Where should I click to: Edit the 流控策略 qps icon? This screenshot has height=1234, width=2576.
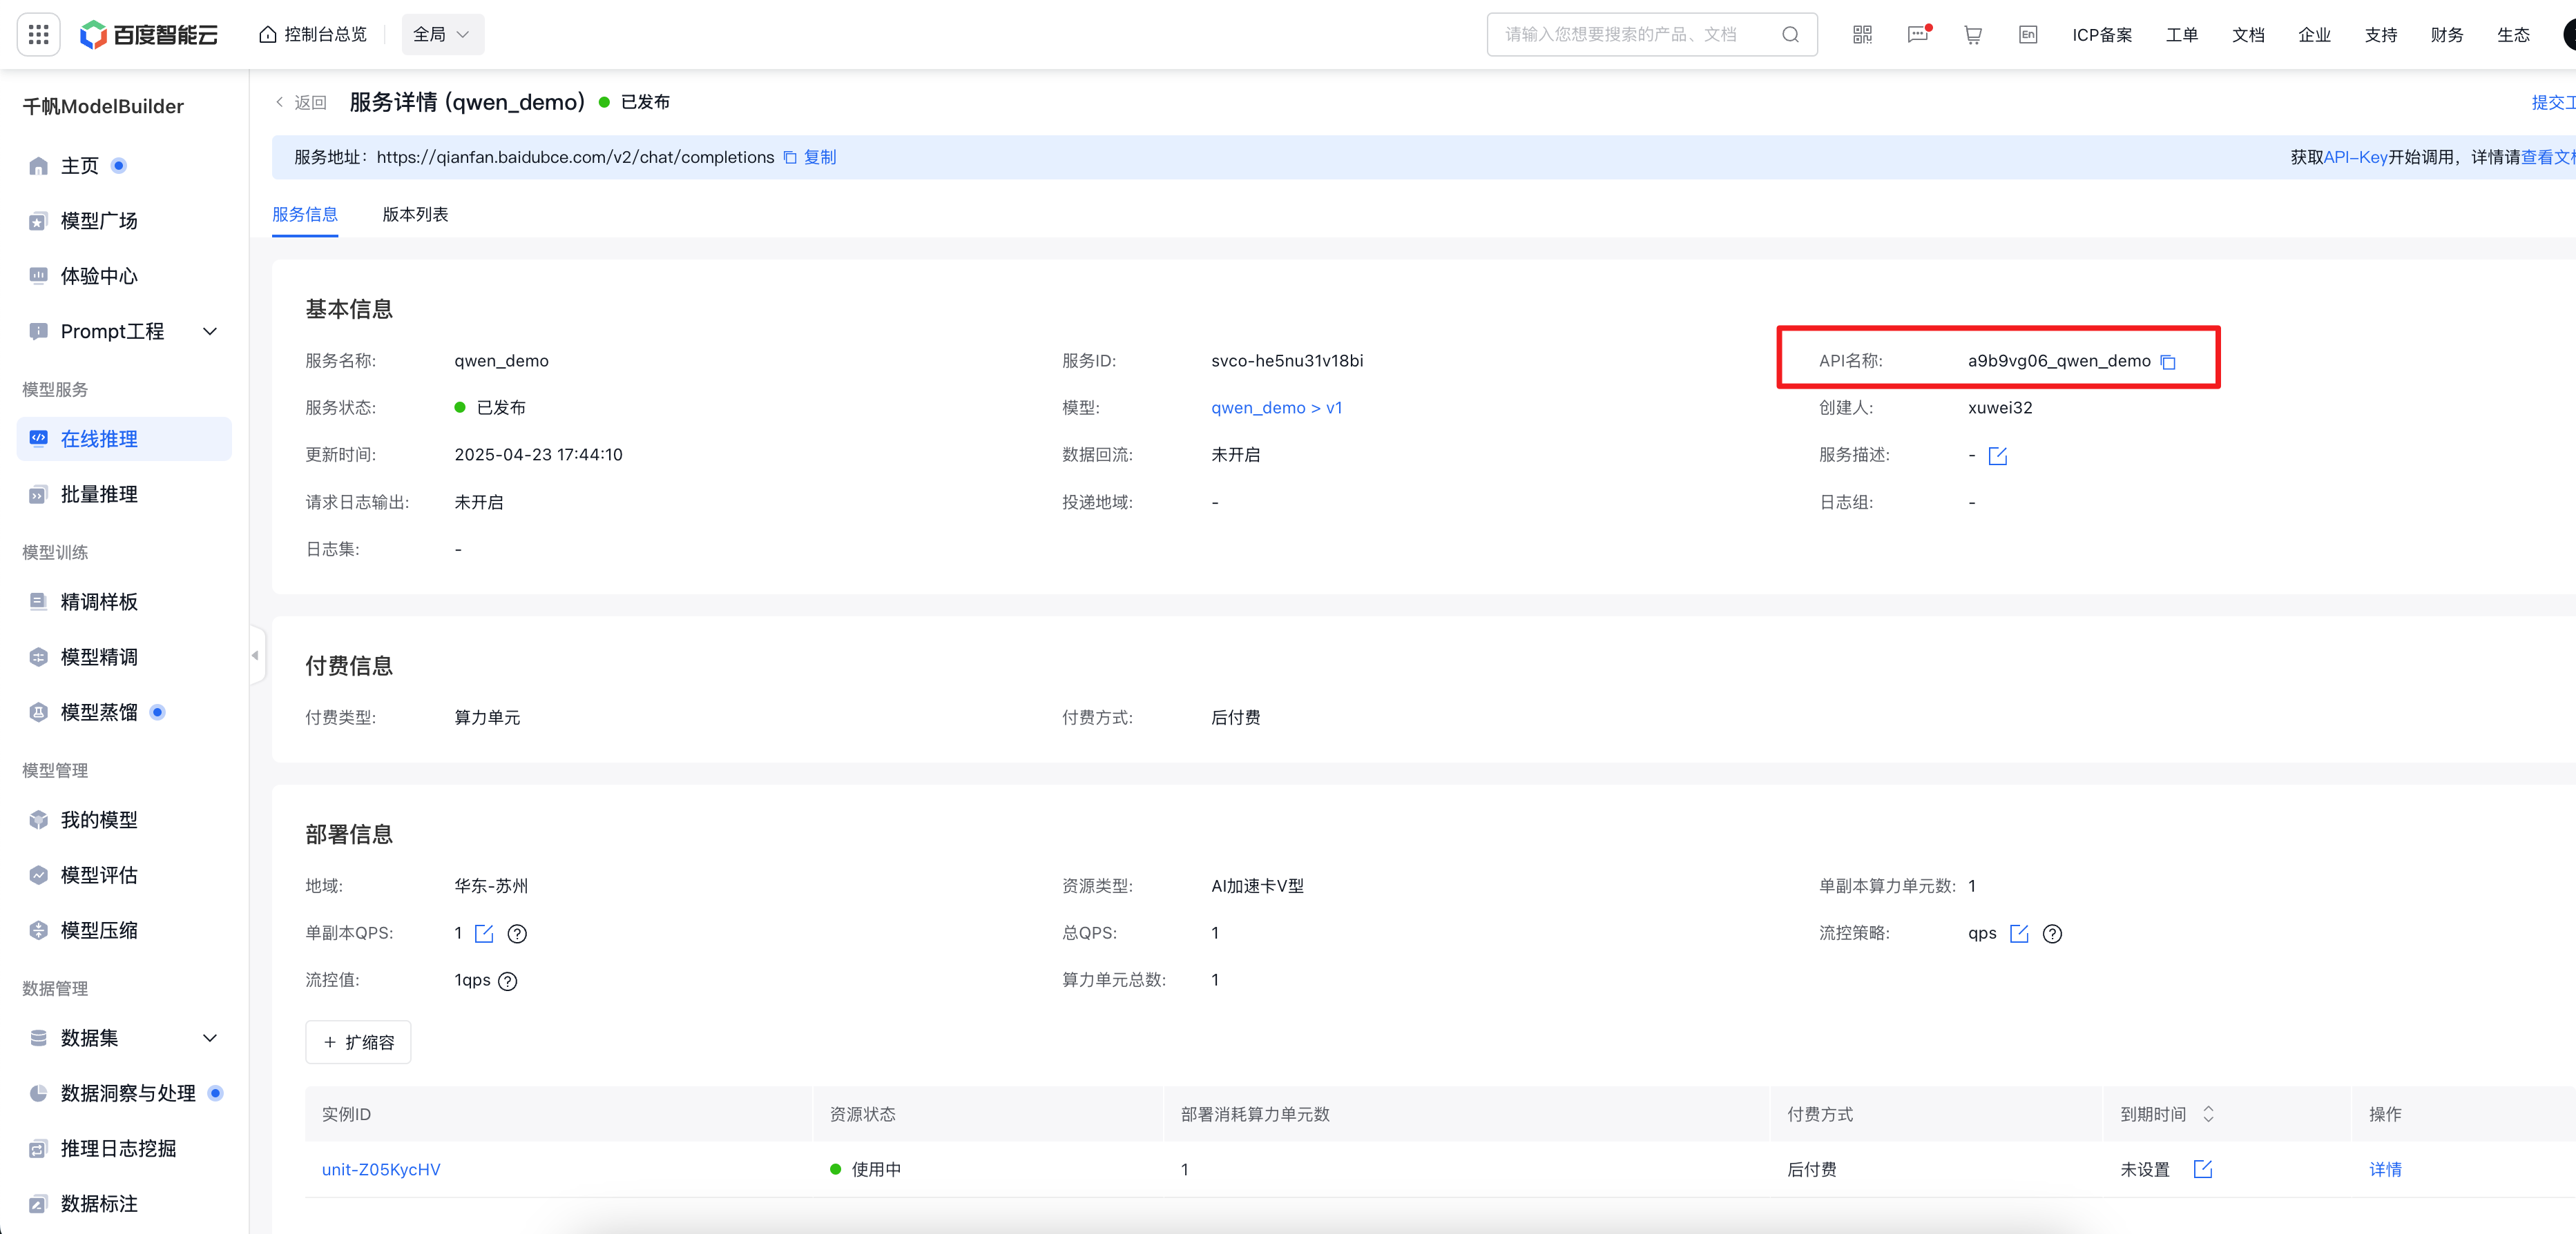pos(2019,933)
